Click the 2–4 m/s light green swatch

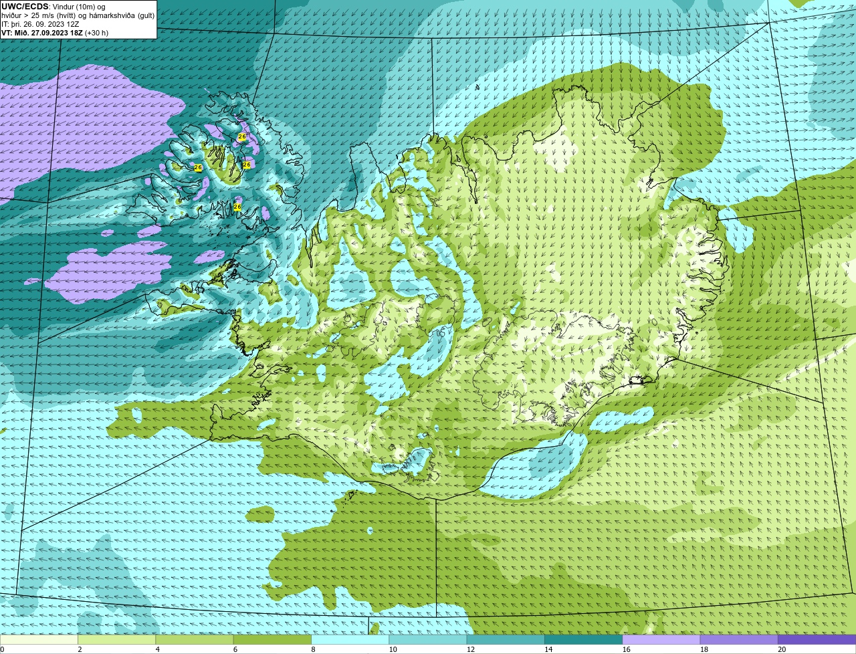[x=116, y=640]
